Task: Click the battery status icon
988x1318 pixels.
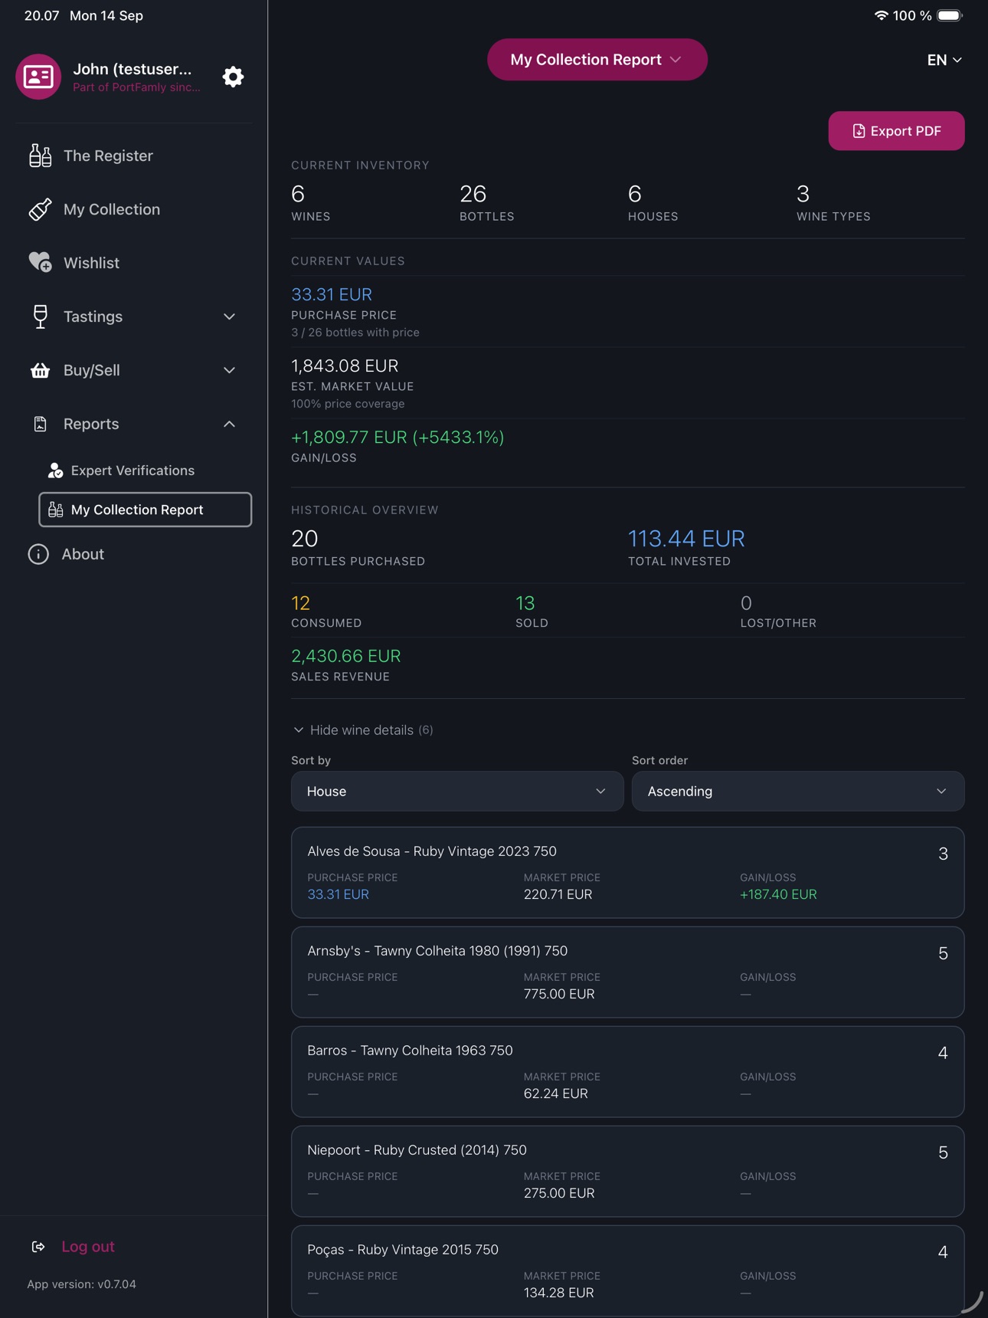Action: tap(950, 15)
